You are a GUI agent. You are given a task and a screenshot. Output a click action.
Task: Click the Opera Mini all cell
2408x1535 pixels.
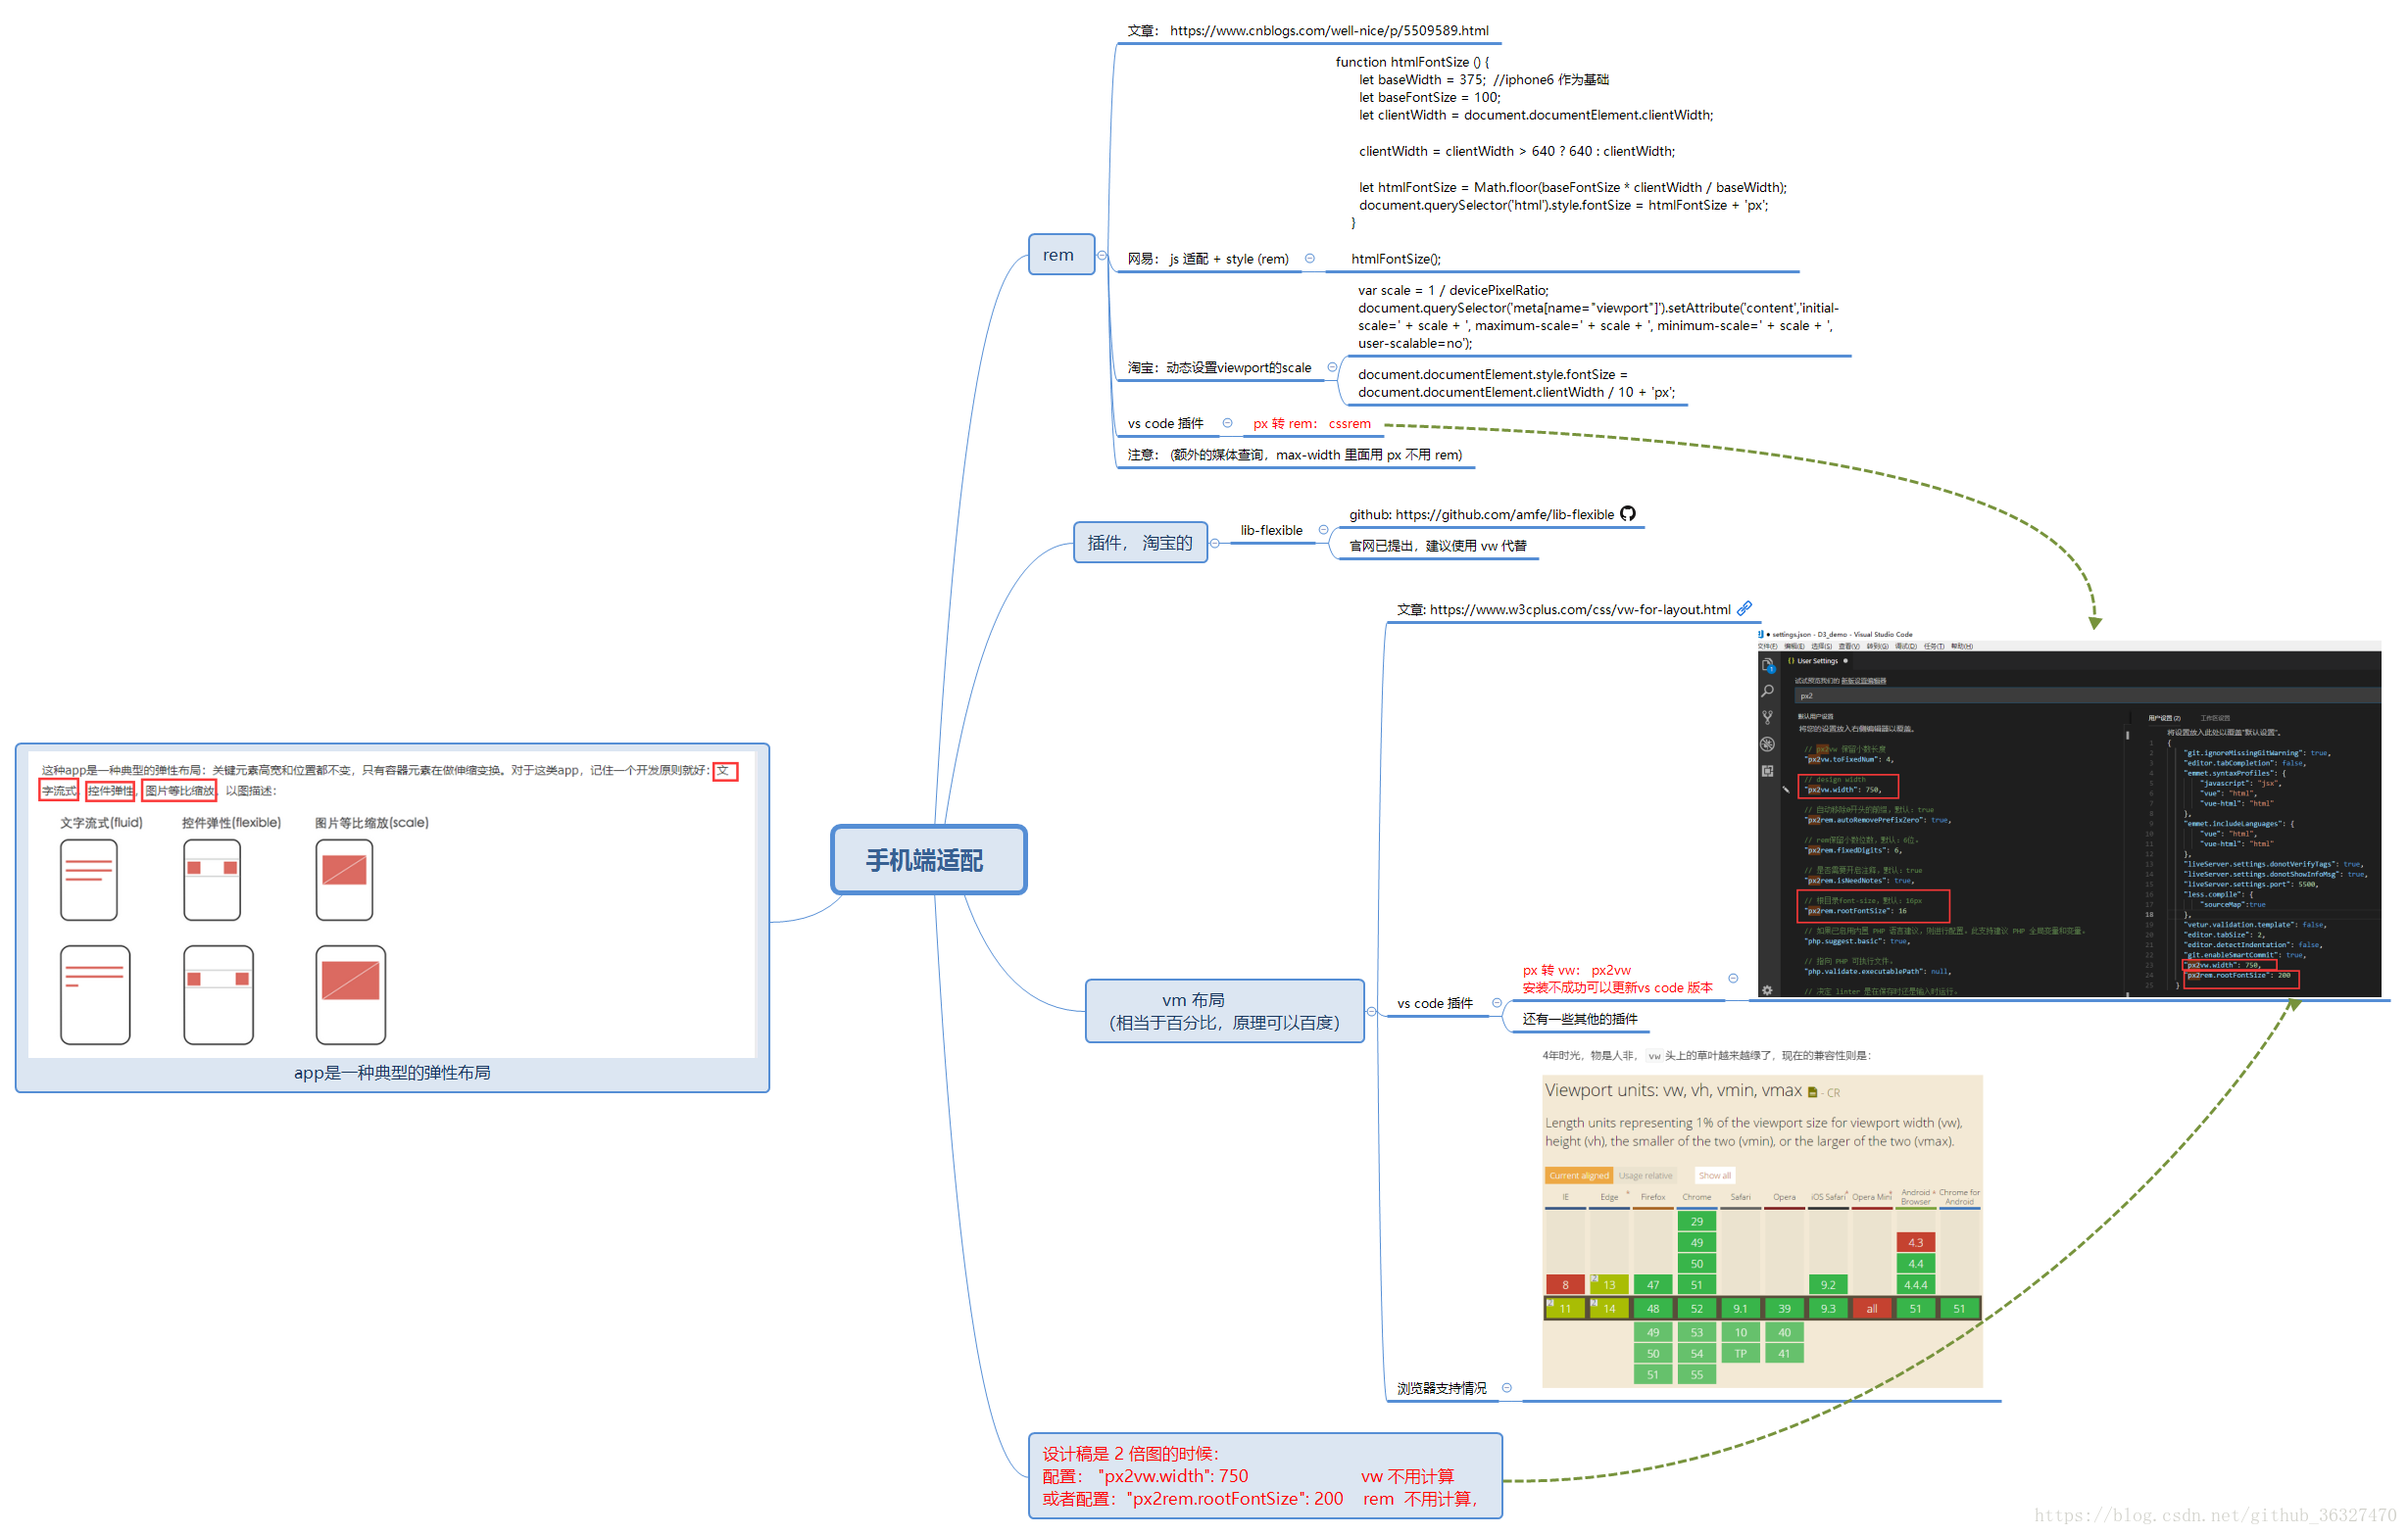coord(1871,1309)
